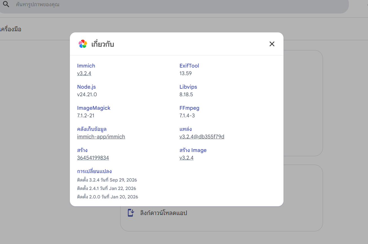Click the ติดตั้ง 2.0.0 Jan 20, 2026 entry
Image resolution: width=368 pixels, height=244 pixels.
point(108,197)
